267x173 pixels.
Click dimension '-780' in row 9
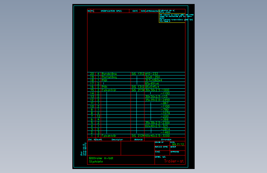tap(164, 110)
